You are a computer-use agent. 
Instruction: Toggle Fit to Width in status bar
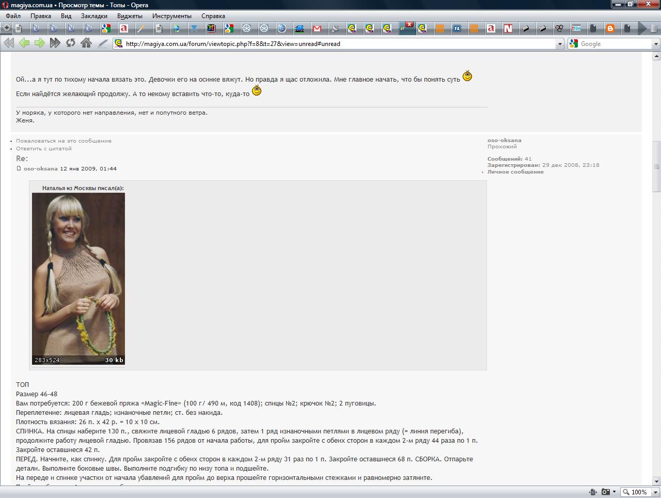(x=593, y=492)
